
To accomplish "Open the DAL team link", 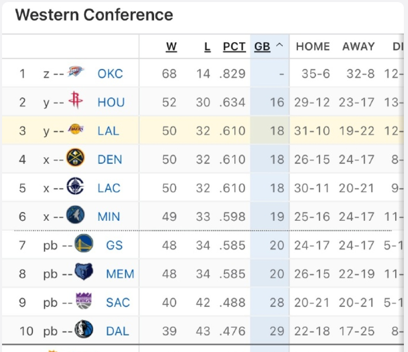I will (117, 330).
